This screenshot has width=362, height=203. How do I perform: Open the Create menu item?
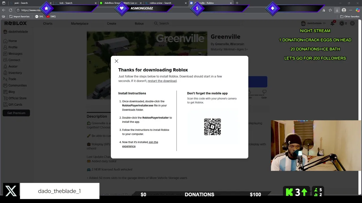pyautogui.click(x=111, y=23)
